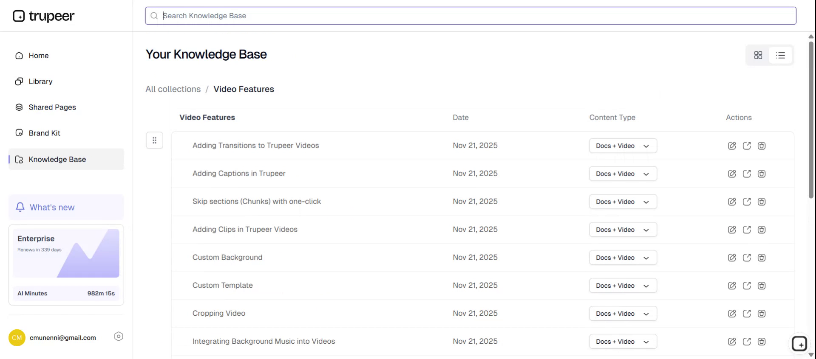Delete the Adding Captions in Trupeer entry
This screenshot has height=359, width=816.
762,174
